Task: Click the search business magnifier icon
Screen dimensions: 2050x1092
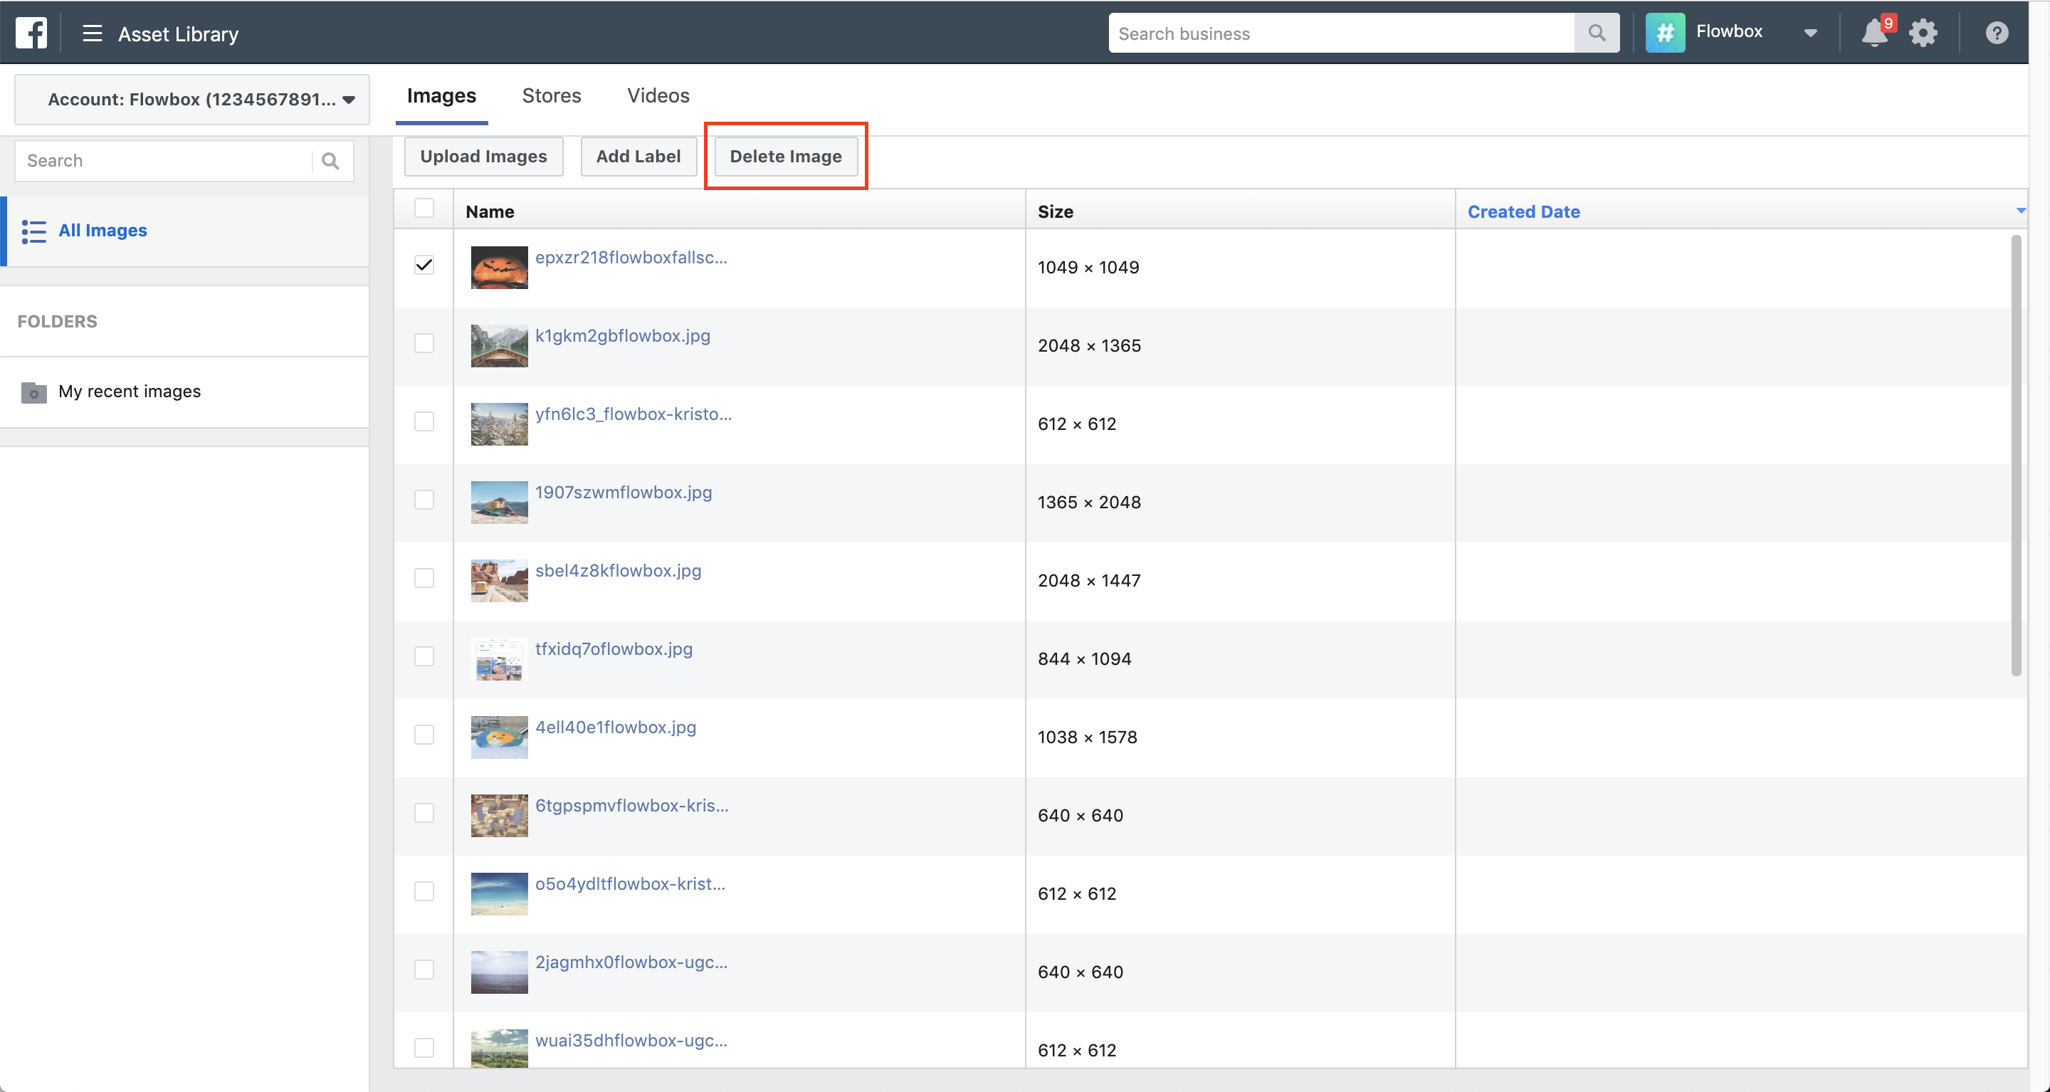Action: coord(1596,33)
